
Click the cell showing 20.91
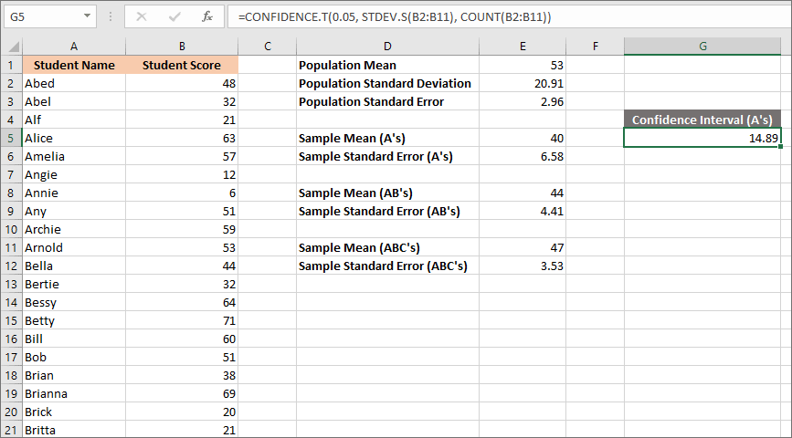coord(524,83)
